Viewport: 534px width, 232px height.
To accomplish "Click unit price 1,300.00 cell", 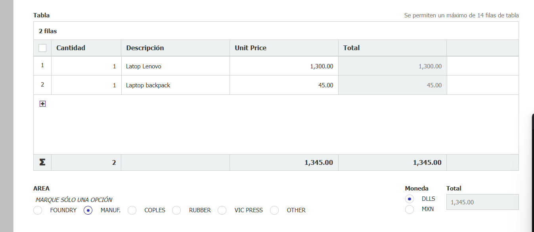I will pos(283,66).
